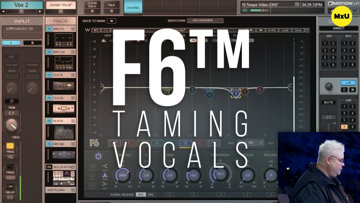This screenshot has height=203, width=360.
Task: Open the EMO-Q4 plugin menu arrow
Action: pyautogui.click(x=73, y=52)
